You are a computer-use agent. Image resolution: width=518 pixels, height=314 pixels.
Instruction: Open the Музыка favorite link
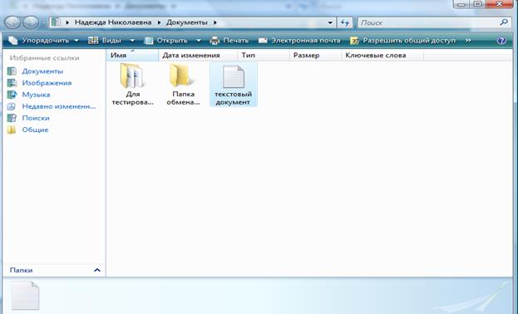[36, 95]
